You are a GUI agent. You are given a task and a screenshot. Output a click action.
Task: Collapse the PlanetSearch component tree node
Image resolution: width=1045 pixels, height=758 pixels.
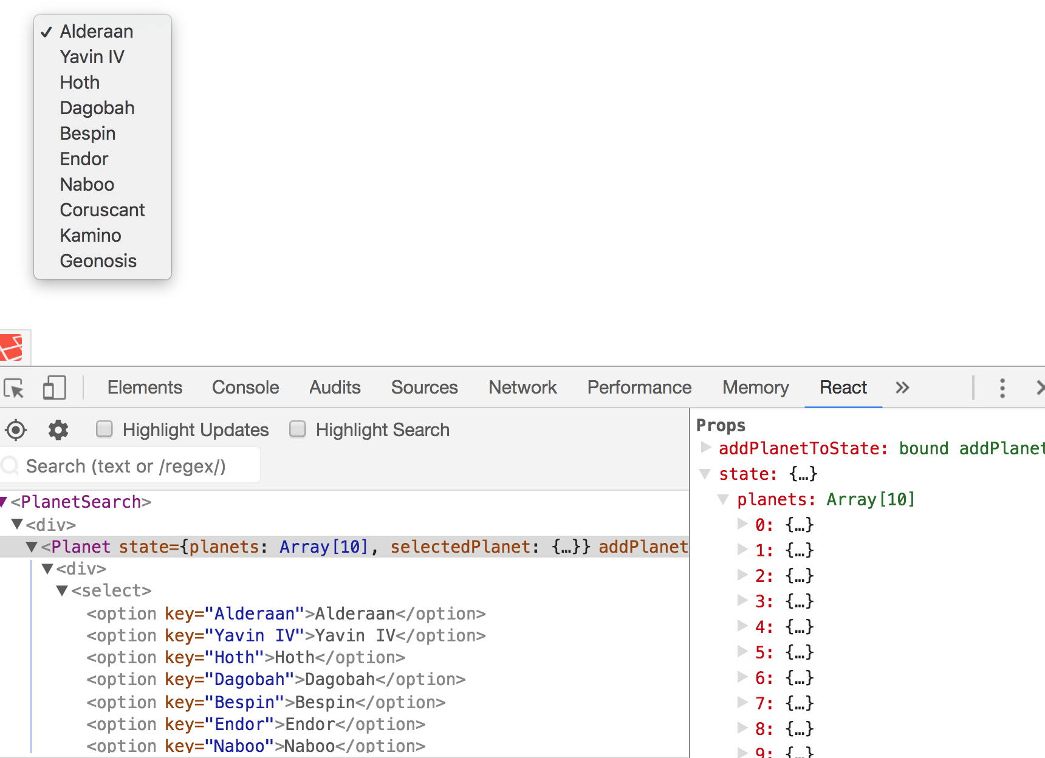tap(5, 502)
